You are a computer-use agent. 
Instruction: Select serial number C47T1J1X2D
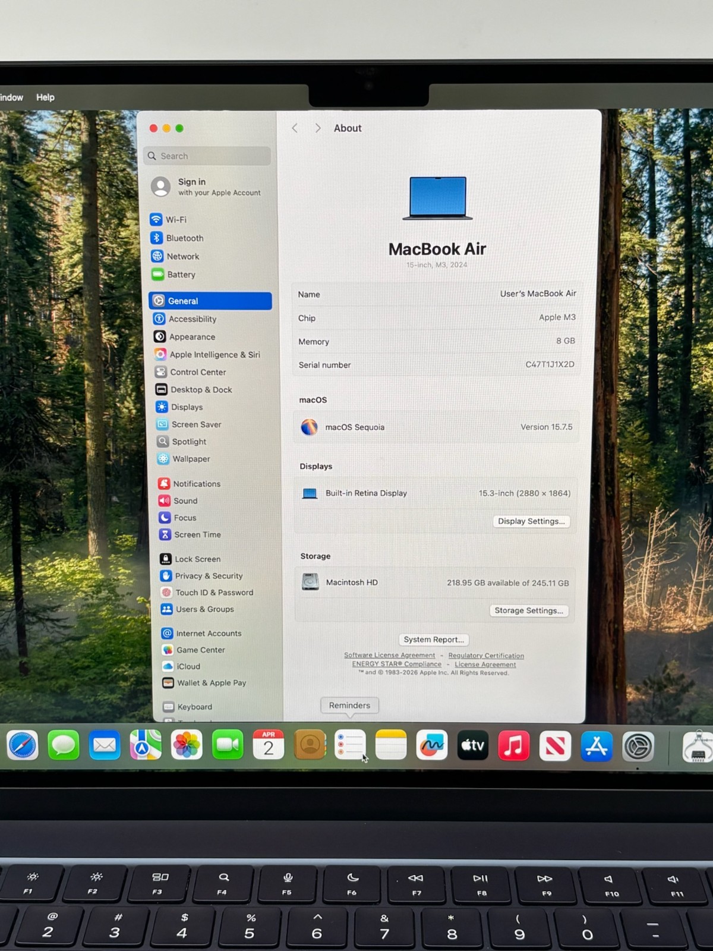tap(550, 364)
